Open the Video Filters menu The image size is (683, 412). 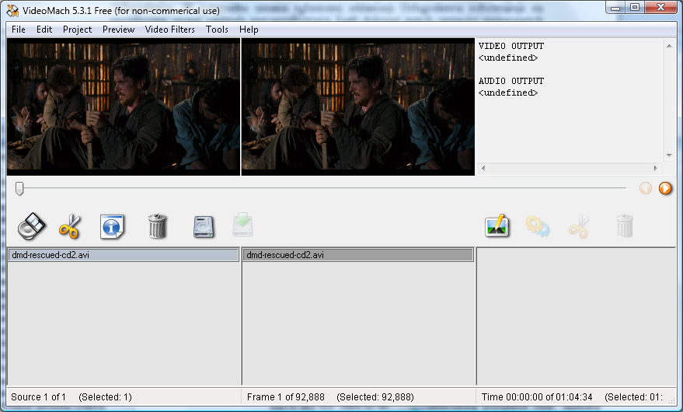(170, 30)
